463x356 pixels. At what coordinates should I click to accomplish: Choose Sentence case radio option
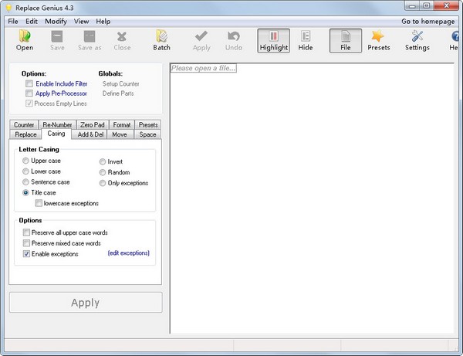[x=25, y=182]
